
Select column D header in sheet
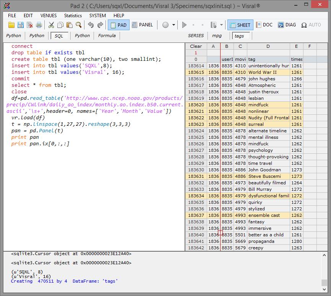coord(268,46)
